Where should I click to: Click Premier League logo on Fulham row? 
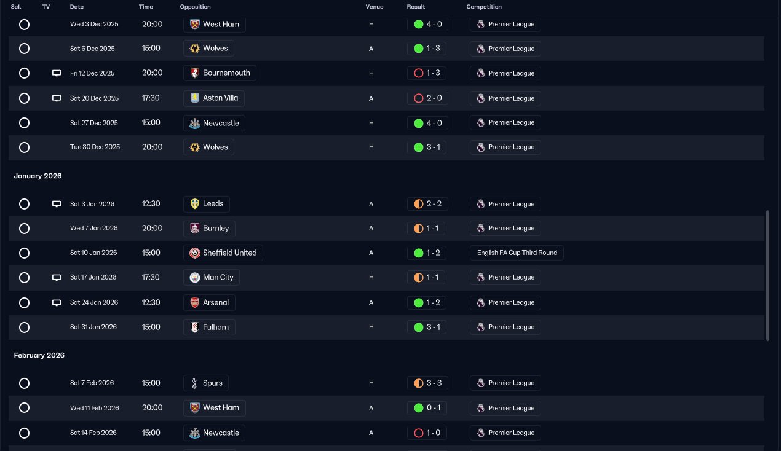(481, 327)
